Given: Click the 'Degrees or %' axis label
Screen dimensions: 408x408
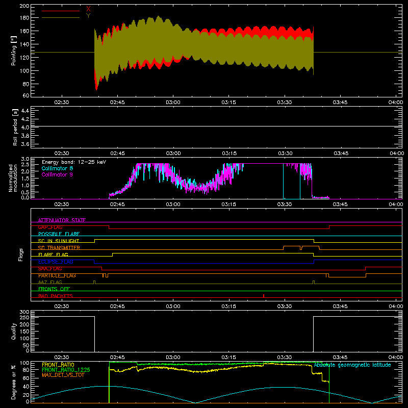Looking at the screenshot, I should (14, 382).
